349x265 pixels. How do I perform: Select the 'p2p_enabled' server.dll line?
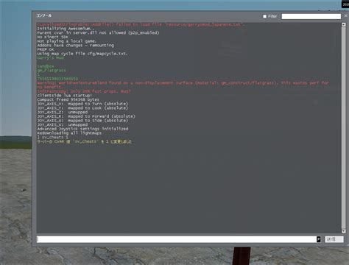pos(98,32)
